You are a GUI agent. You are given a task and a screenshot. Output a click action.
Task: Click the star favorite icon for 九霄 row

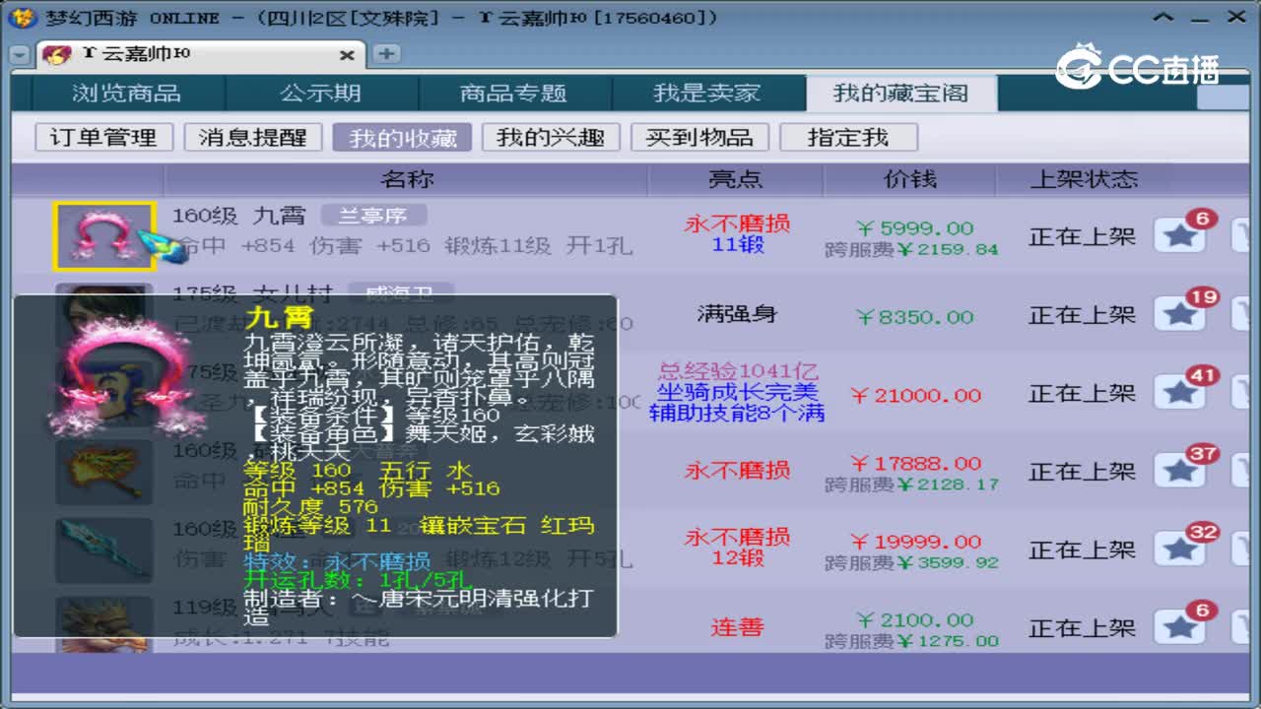1179,236
